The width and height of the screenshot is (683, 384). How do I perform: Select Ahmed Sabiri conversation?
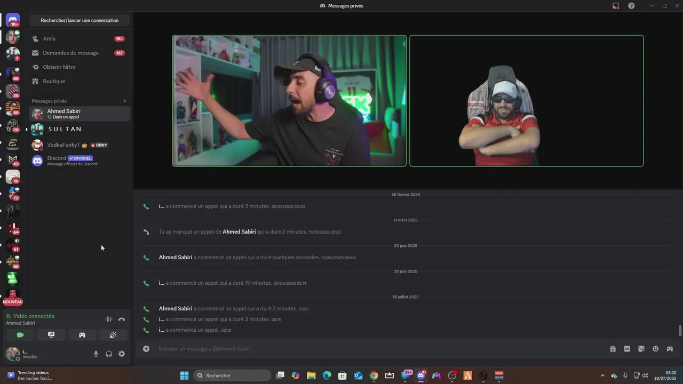(80, 114)
